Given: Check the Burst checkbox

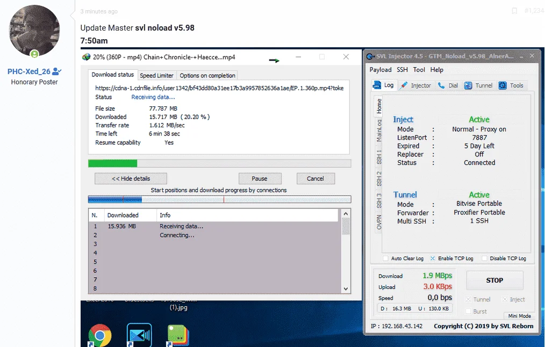Looking at the screenshot, I should 468,312.
